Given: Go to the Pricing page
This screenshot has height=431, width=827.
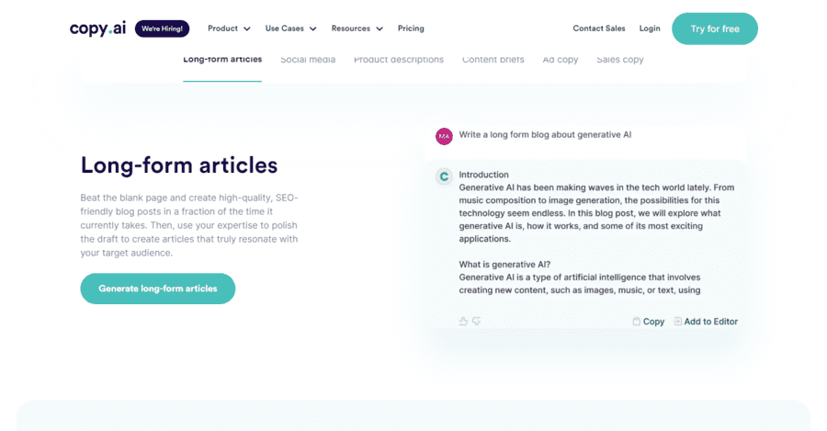Looking at the screenshot, I should pos(411,28).
